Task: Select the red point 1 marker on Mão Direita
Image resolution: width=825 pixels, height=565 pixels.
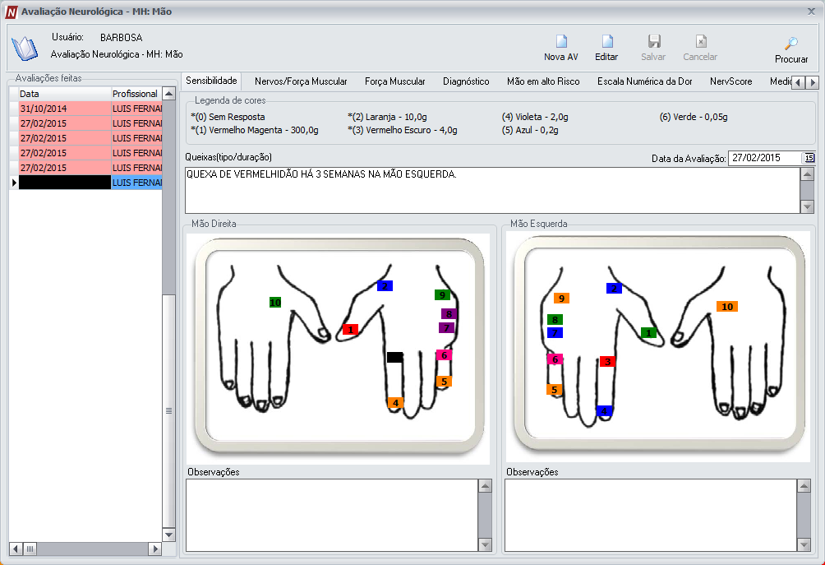Action: coord(350,330)
